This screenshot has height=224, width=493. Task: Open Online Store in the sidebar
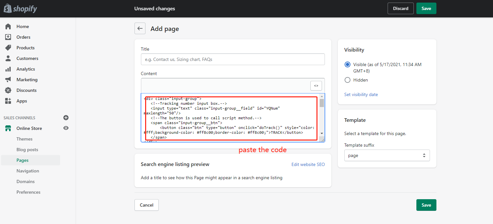point(29,128)
